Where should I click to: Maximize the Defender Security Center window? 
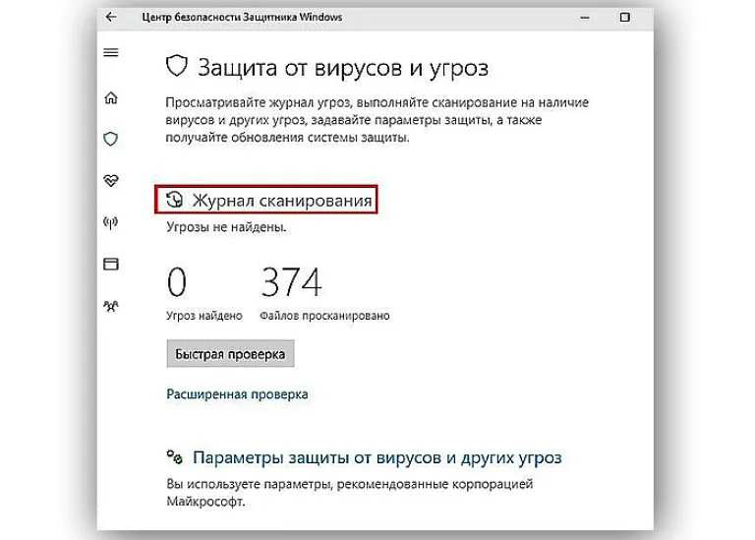(x=624, y=18)
